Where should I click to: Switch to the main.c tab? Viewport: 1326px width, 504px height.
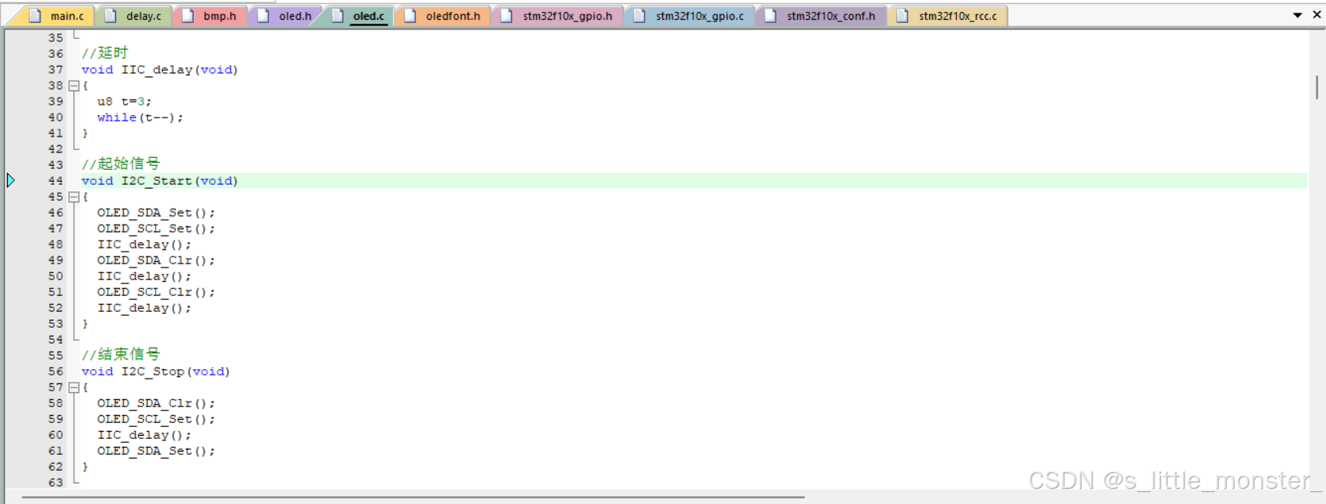point(56,16)
